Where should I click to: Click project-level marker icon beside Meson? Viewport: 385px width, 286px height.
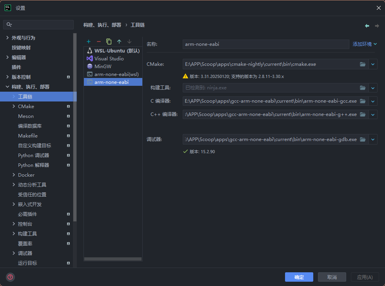[69, 116]
